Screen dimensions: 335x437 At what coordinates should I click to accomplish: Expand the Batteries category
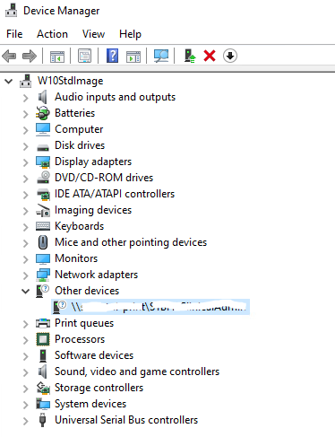pyautogui.click(x=26, y=114)
